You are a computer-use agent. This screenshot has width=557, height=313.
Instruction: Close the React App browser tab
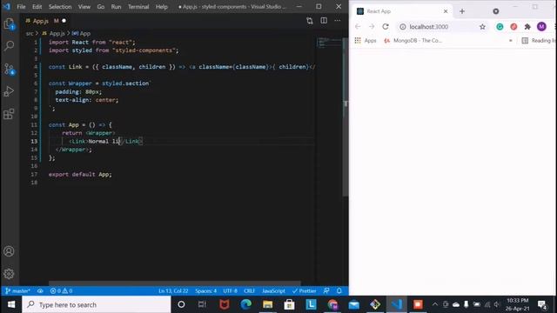click(x=446, y=11)
